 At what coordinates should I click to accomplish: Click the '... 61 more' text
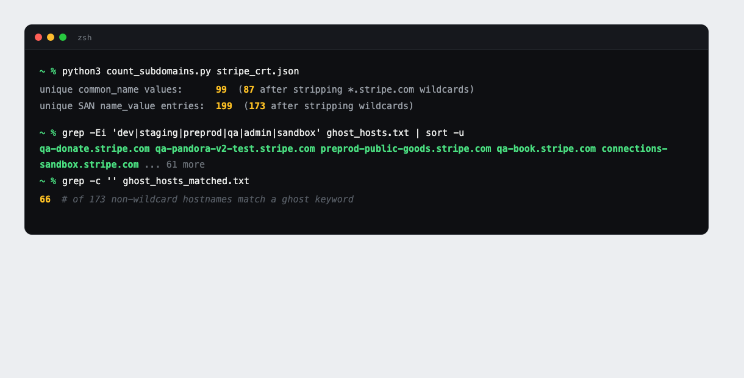(x=174, y=165)
